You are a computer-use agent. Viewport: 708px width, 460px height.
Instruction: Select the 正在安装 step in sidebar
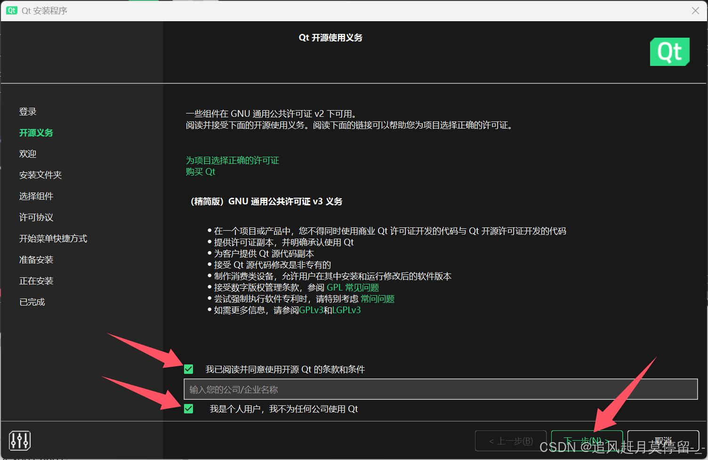pos(36,281)
